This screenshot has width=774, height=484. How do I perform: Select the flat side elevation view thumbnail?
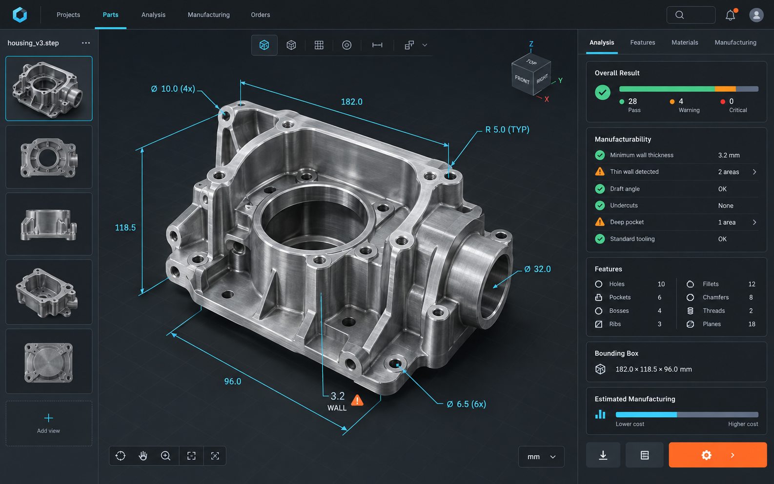click(49, 224)
